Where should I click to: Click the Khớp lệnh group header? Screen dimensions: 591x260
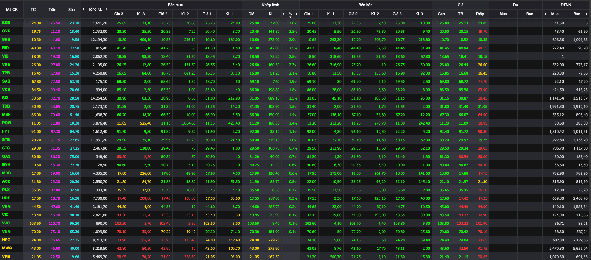270,5
